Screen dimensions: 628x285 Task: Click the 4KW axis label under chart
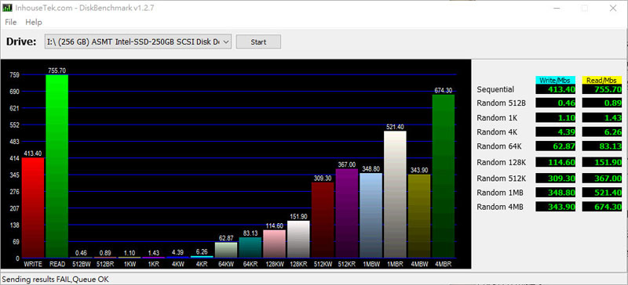click(x=178, y=264)
